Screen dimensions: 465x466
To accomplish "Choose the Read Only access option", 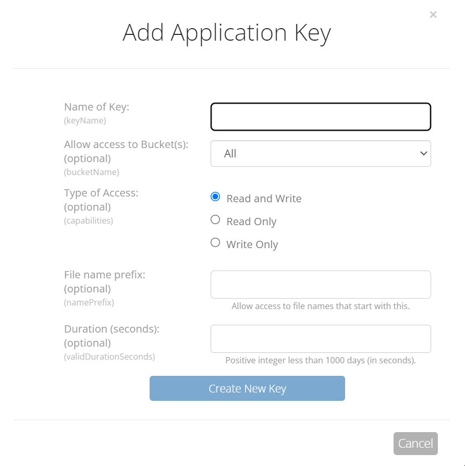I will (215, 220).
